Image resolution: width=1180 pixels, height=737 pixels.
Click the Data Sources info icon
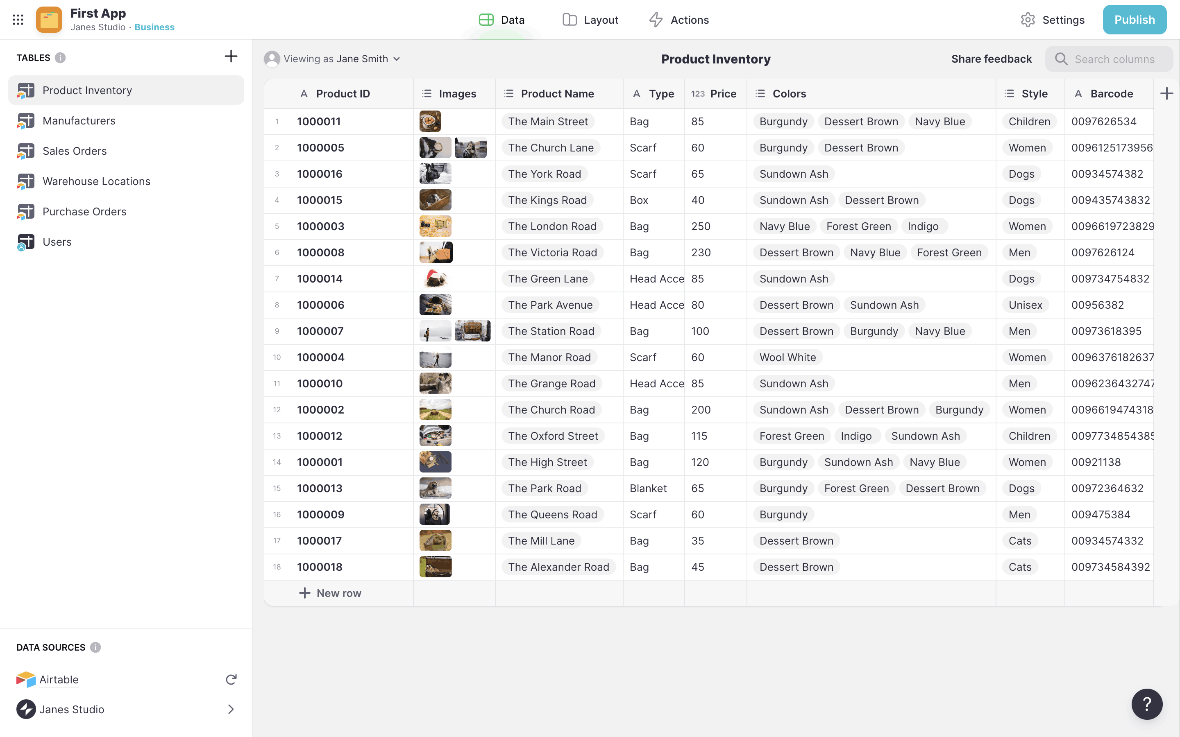click(95, 647)
